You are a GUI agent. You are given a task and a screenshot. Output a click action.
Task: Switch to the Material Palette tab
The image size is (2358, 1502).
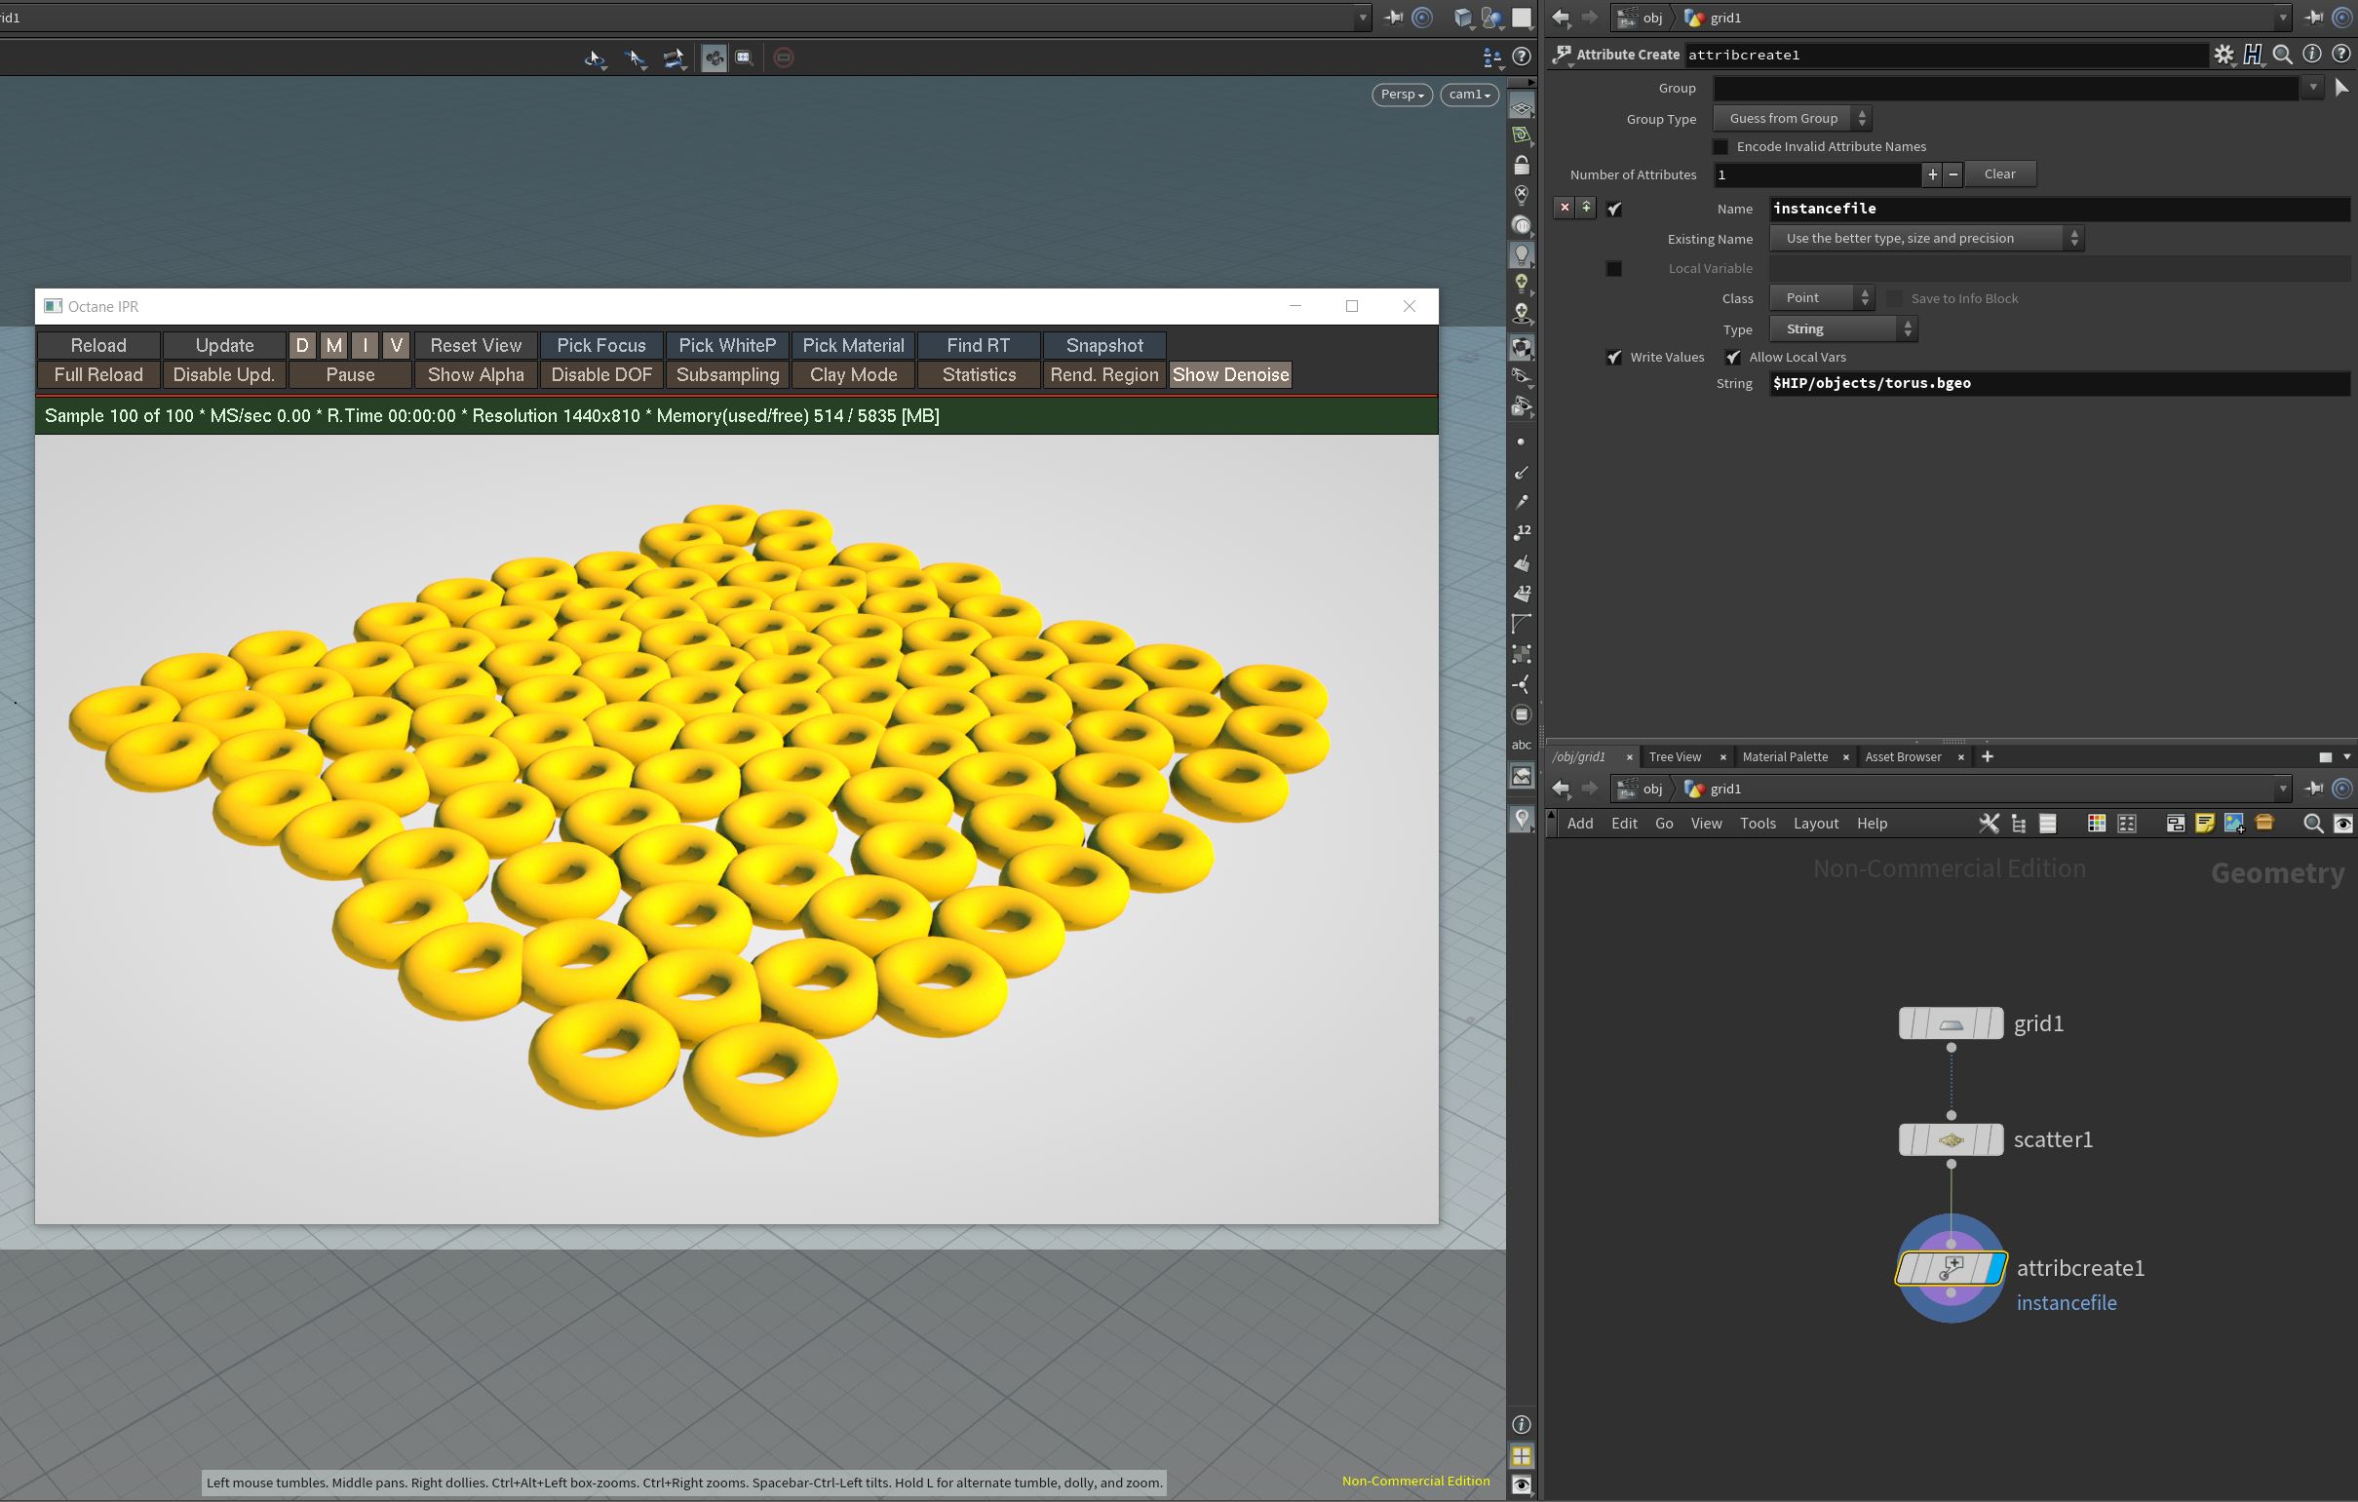1784,757
